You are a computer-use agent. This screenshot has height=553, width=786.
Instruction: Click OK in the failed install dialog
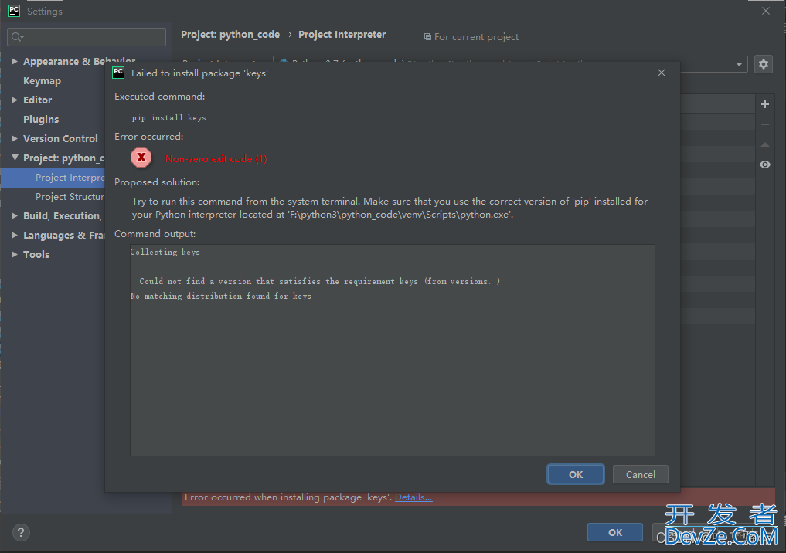click(576, 474)
